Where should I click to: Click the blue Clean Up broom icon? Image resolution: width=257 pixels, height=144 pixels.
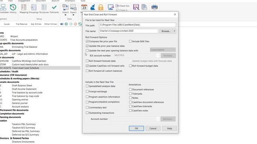93,7
